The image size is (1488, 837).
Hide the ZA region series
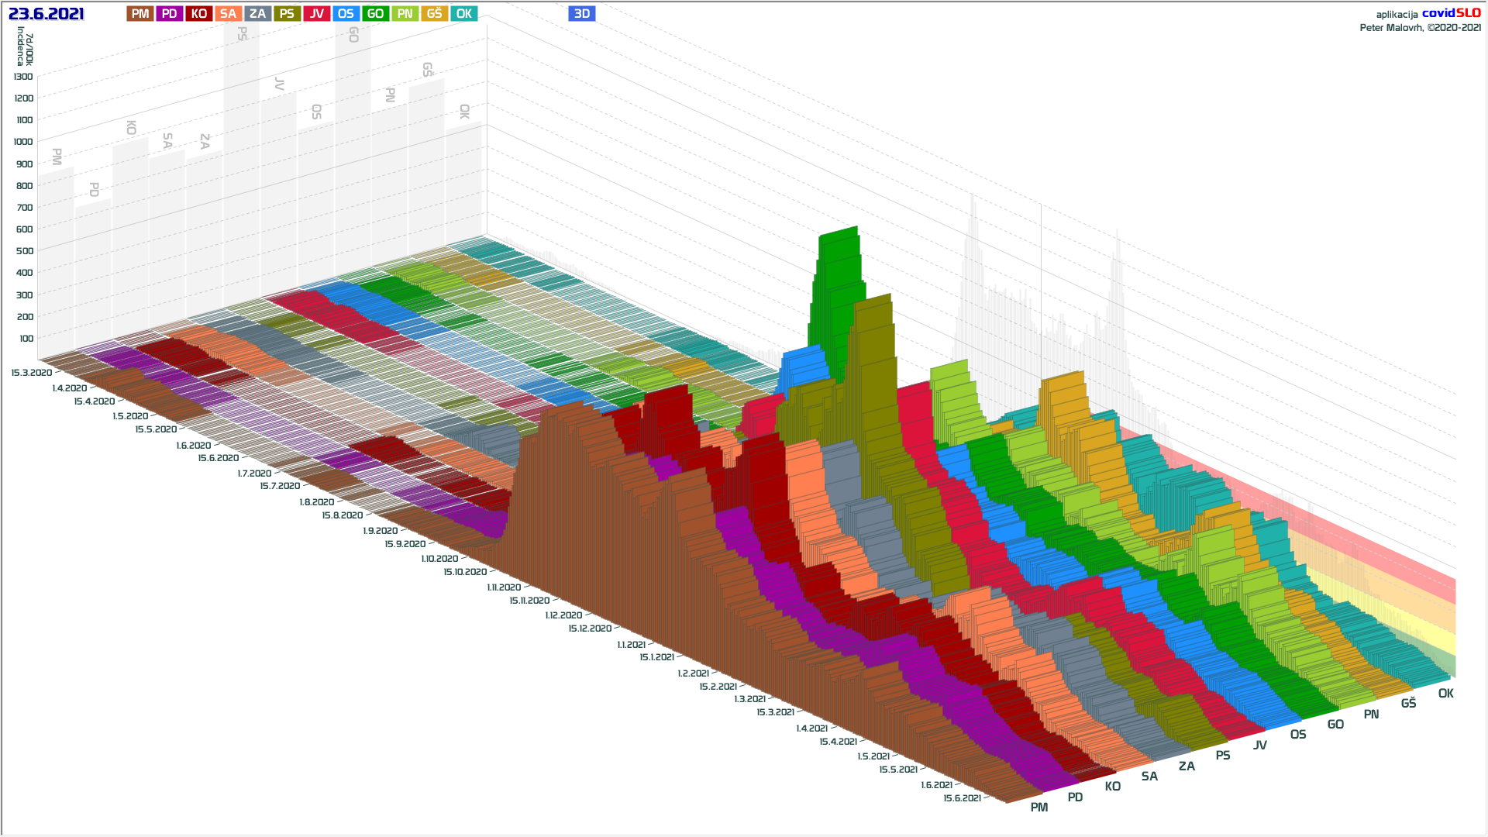pos(257,14)
